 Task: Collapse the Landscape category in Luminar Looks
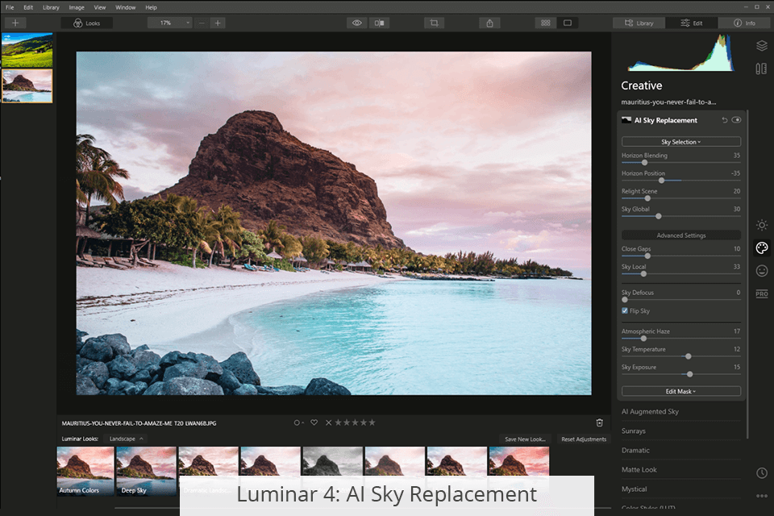(126, 439)
